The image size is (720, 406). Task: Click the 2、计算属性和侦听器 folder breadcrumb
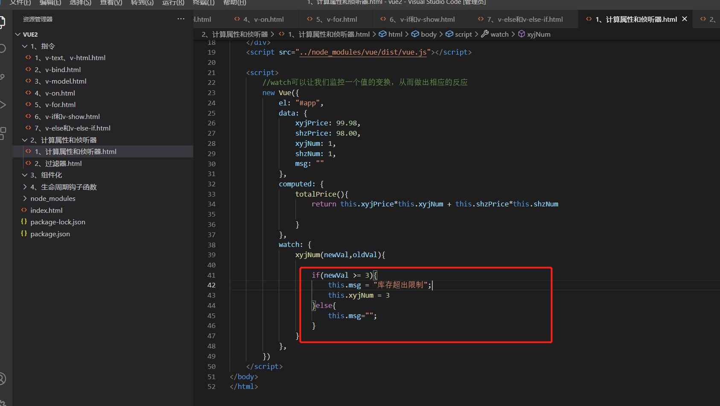(235, 34)
